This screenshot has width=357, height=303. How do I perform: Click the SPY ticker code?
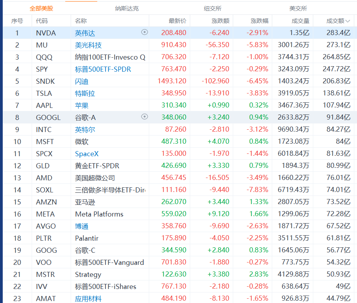click(42, 69)
